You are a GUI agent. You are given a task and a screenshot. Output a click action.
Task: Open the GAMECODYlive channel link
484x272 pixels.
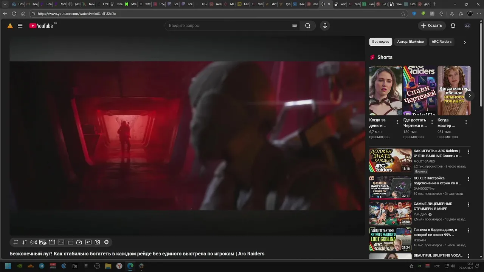(x=424, y=189)
